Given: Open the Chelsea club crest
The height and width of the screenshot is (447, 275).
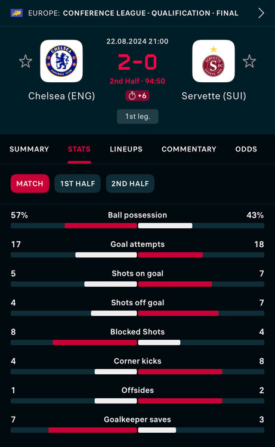Looking at the screenshot, I should tap(61, 61).
